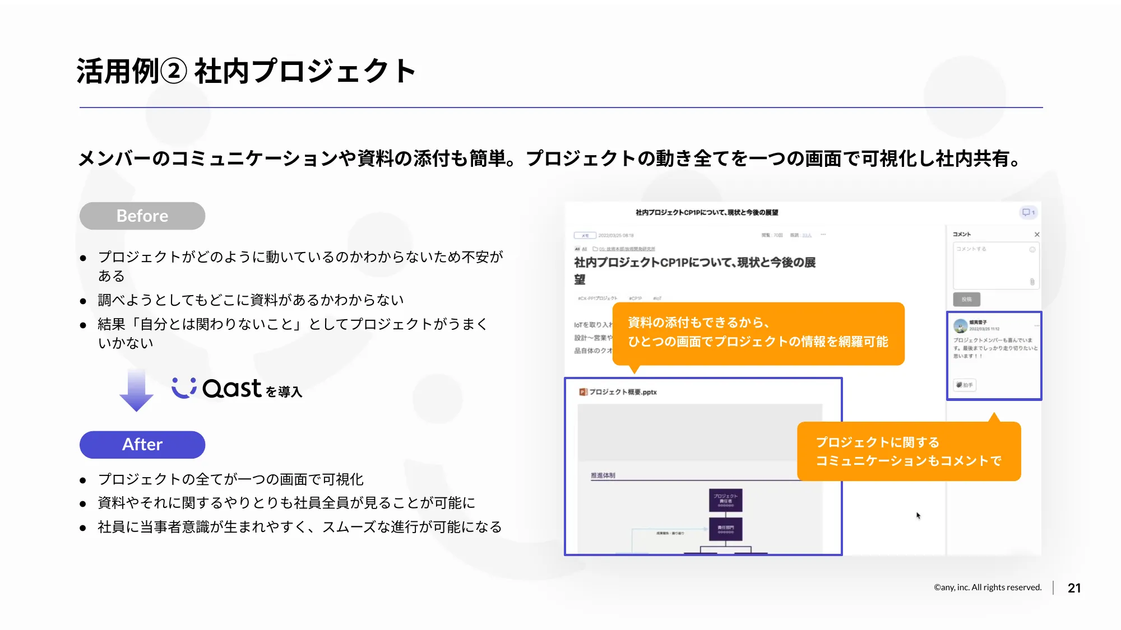Viewport: 1121px width, 630px height.
Task: Click the プロジェクト責任者 box in org chart
Action: 725,500
